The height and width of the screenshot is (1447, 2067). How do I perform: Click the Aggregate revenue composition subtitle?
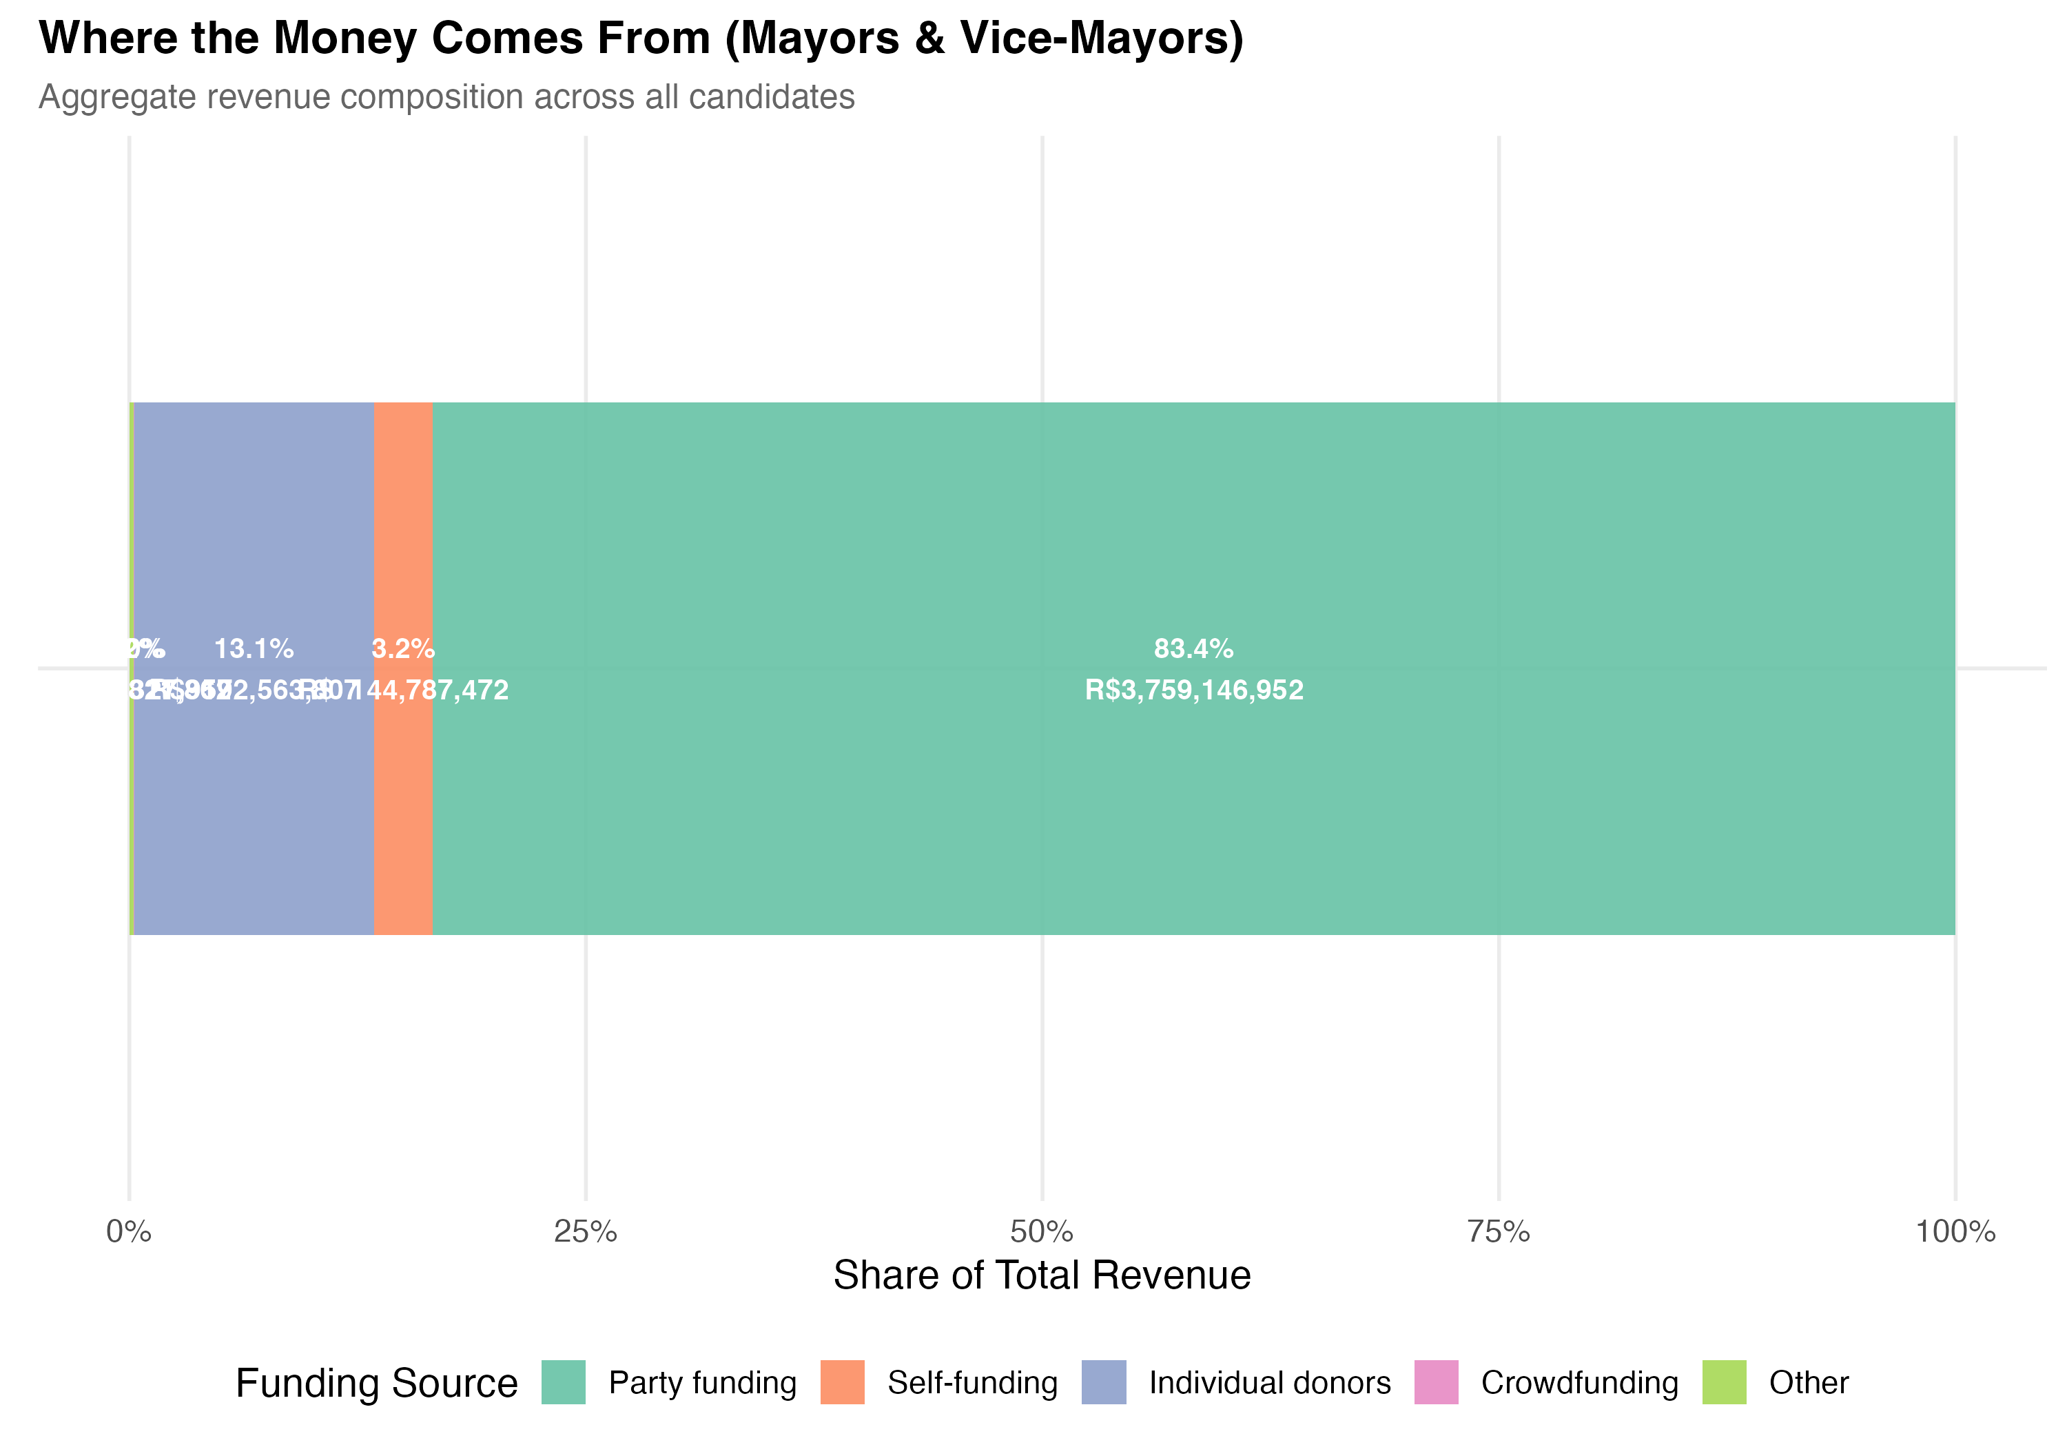point(446,97)
